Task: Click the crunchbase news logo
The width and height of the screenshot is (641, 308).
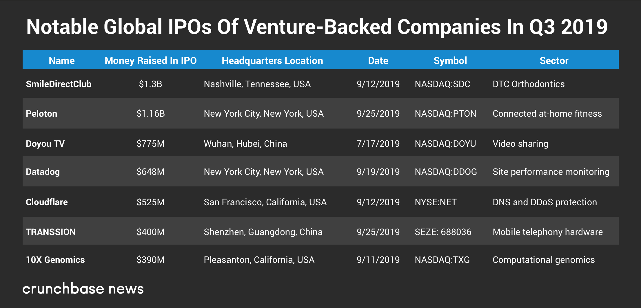Action: pos(83,289)
